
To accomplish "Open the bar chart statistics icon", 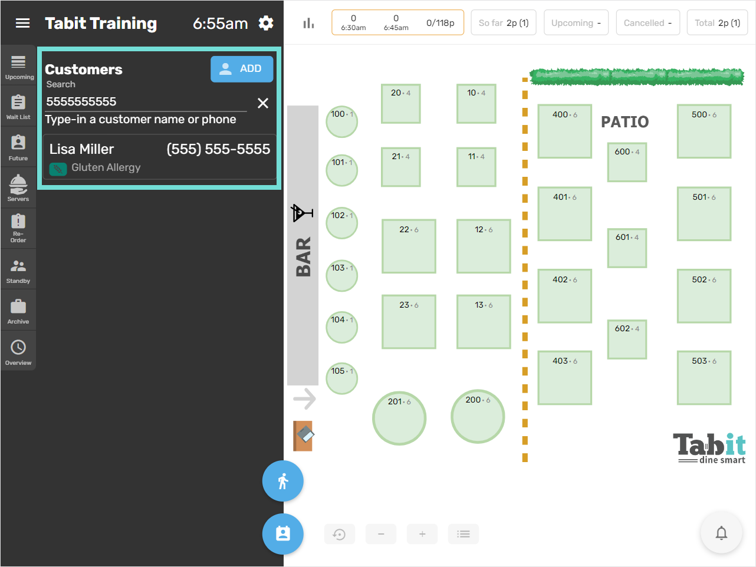I will tap(308, 22).
